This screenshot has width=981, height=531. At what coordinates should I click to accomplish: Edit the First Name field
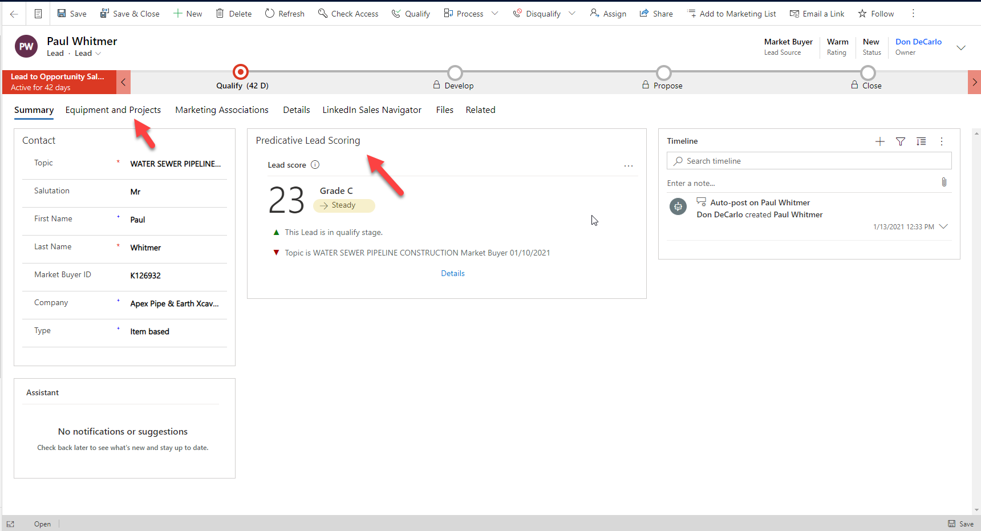(x=175, y=220)
